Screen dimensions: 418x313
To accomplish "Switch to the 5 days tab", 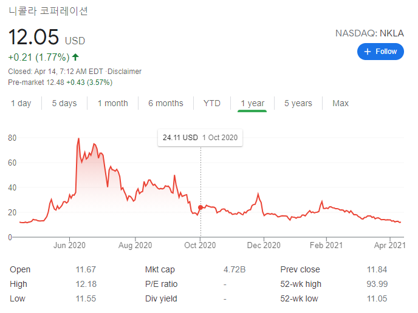I will point(64,103).
